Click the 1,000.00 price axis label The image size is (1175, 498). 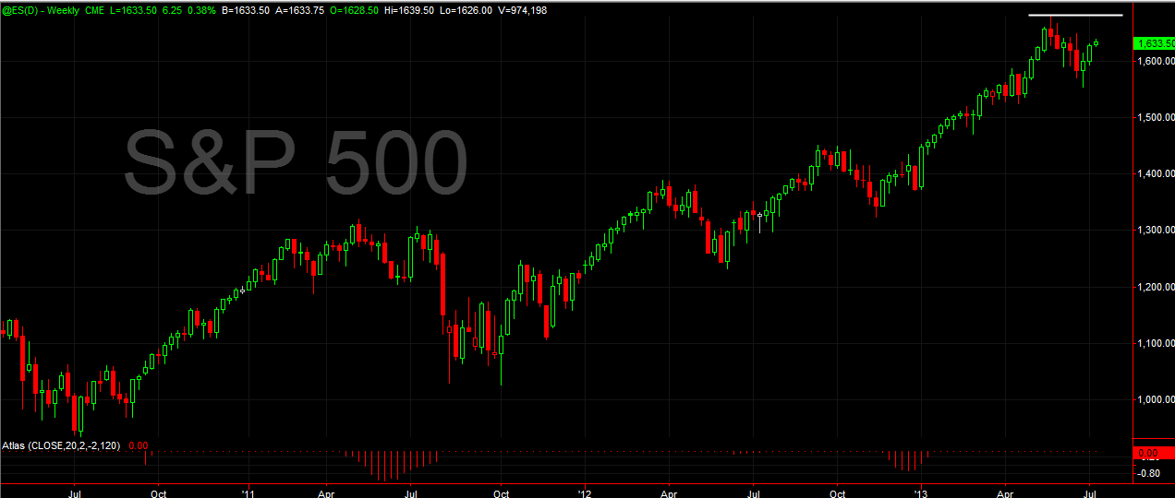pyautogui.click(x=1156, y=399)
